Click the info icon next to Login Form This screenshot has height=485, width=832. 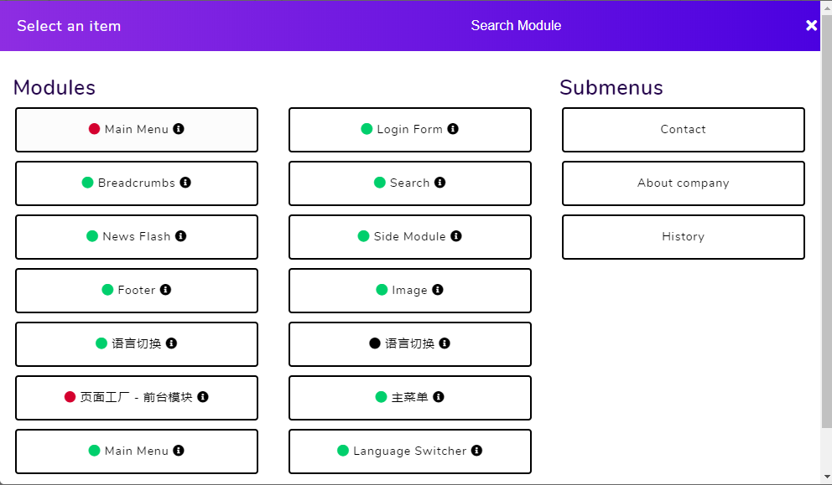454,129
